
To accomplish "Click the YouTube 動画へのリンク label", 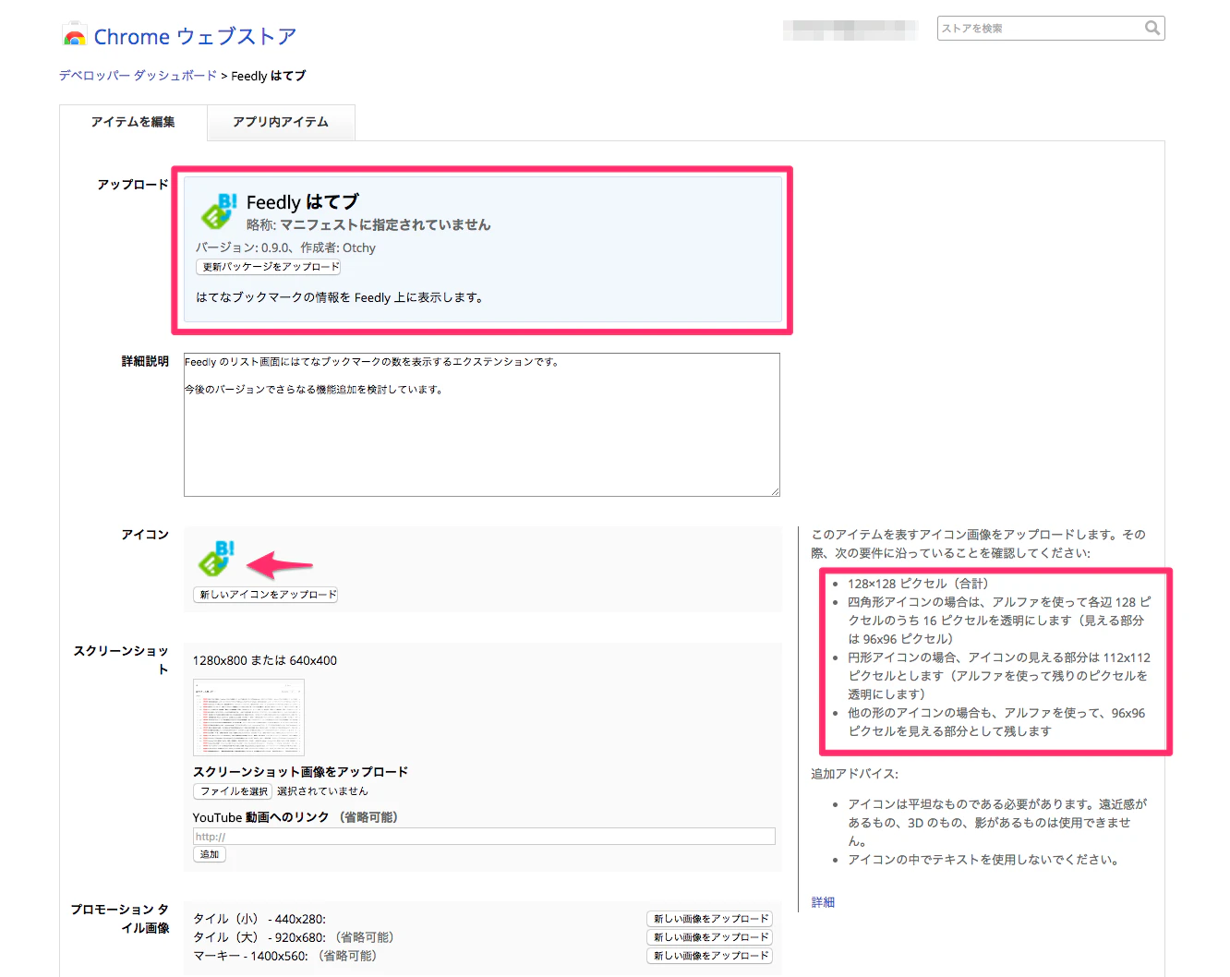I will [x=260, y=817].
